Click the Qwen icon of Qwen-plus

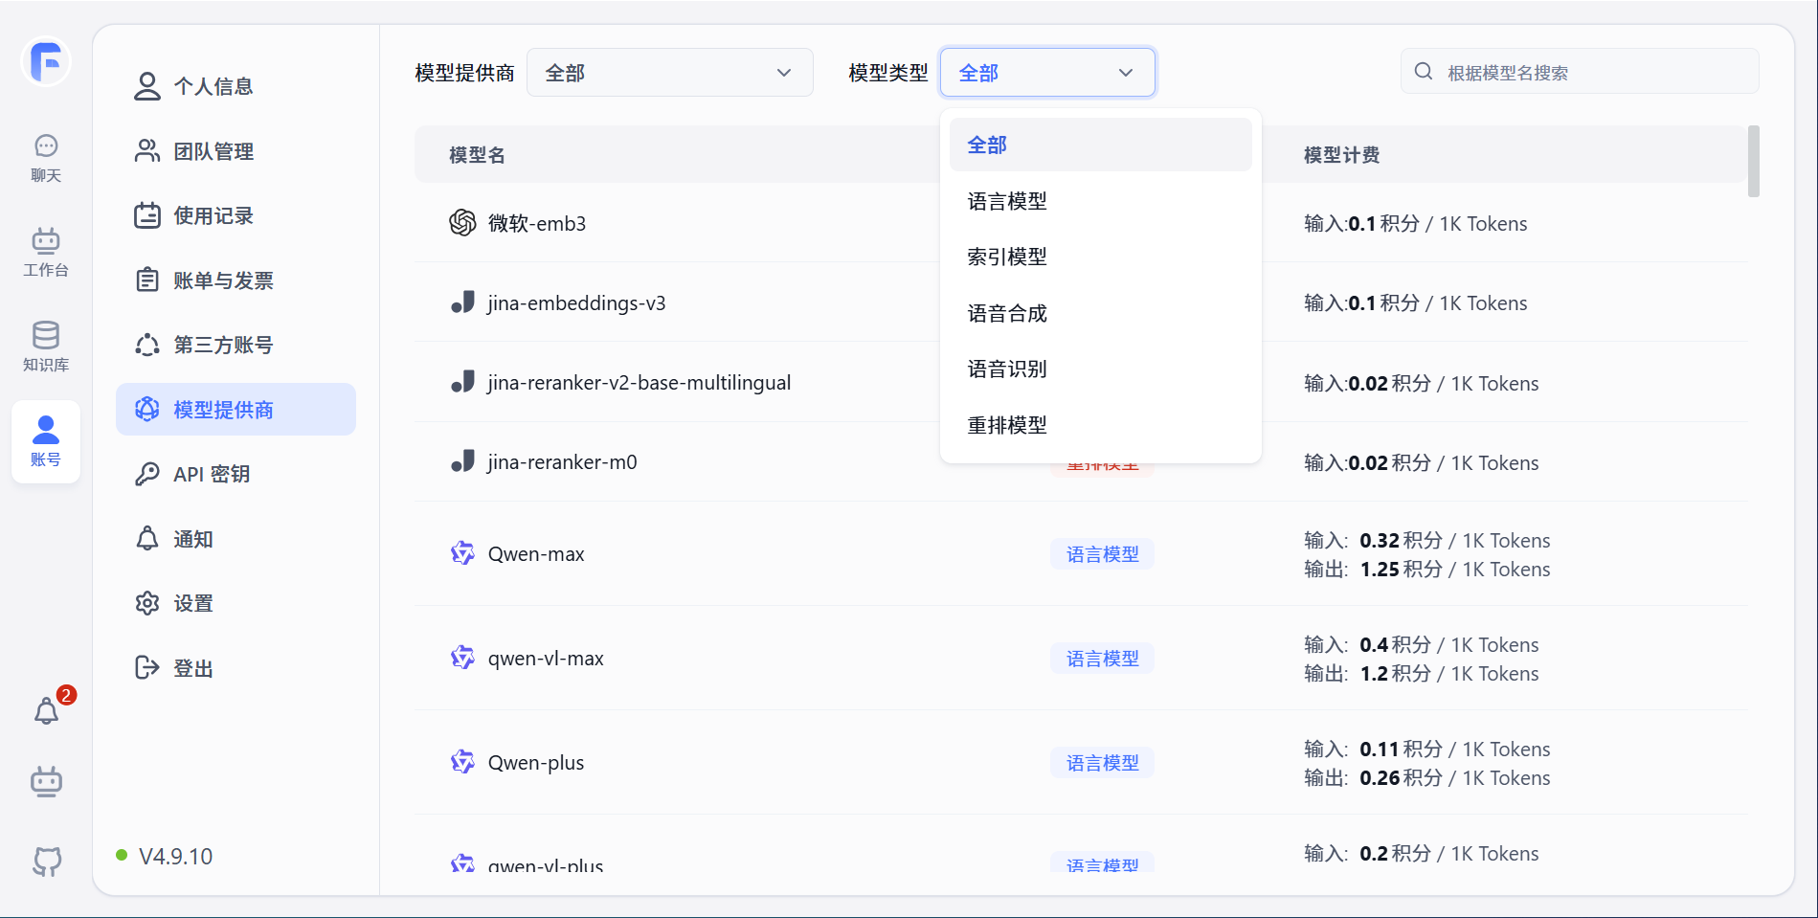tap(462, 762)
